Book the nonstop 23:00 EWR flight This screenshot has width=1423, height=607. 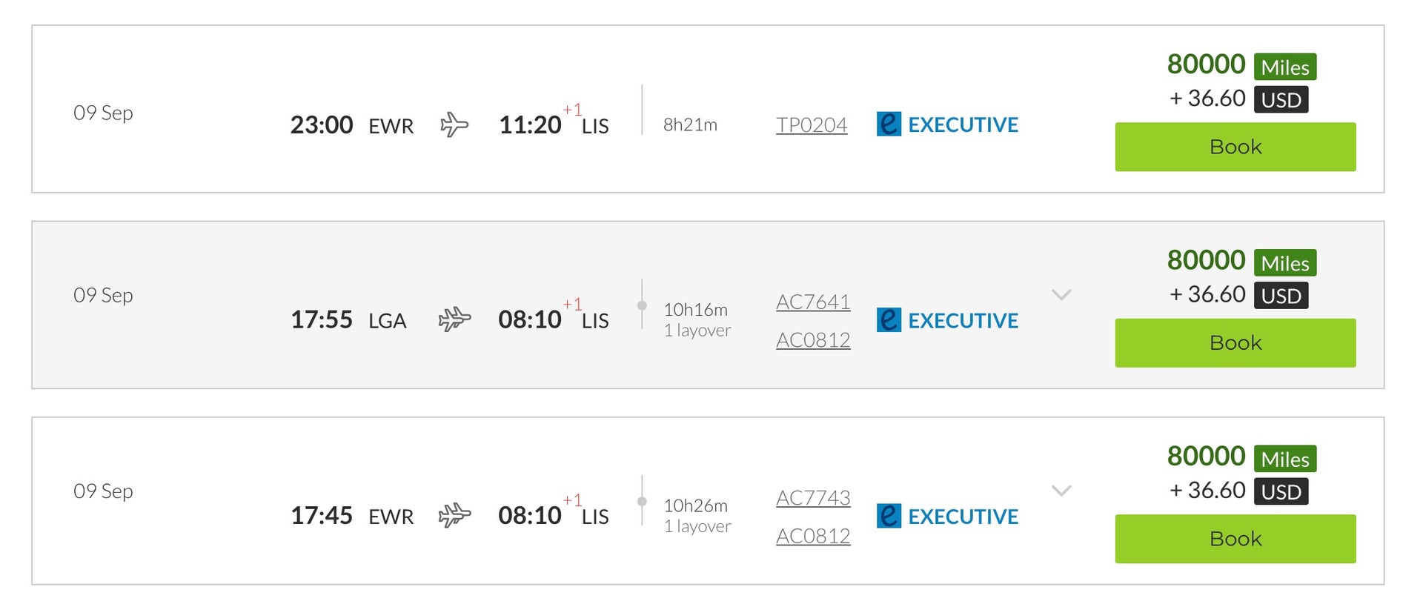coord(1234,146)
